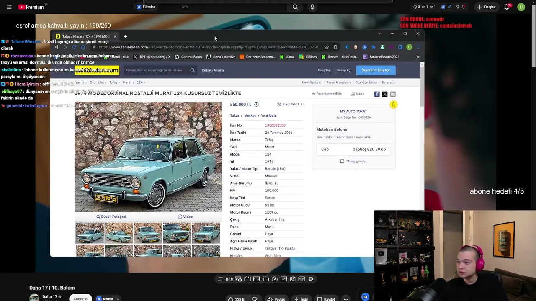
Task: Expand the Remix dropdown arrow
Action: 118,299
